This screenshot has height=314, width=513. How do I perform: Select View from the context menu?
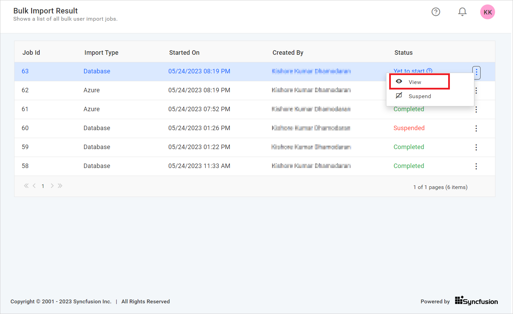pos(415,82)
